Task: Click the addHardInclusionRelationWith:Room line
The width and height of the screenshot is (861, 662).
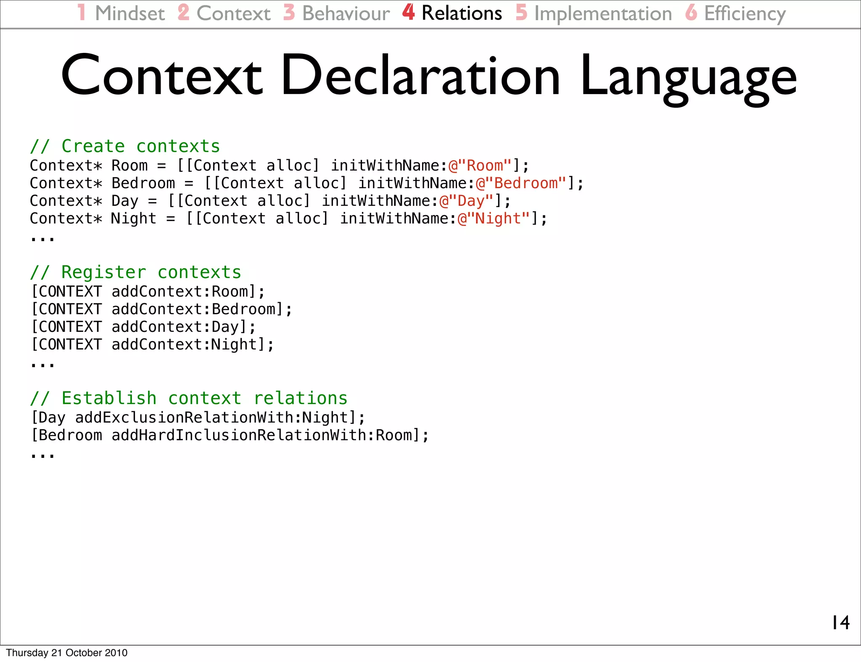Action: (230, 435)
